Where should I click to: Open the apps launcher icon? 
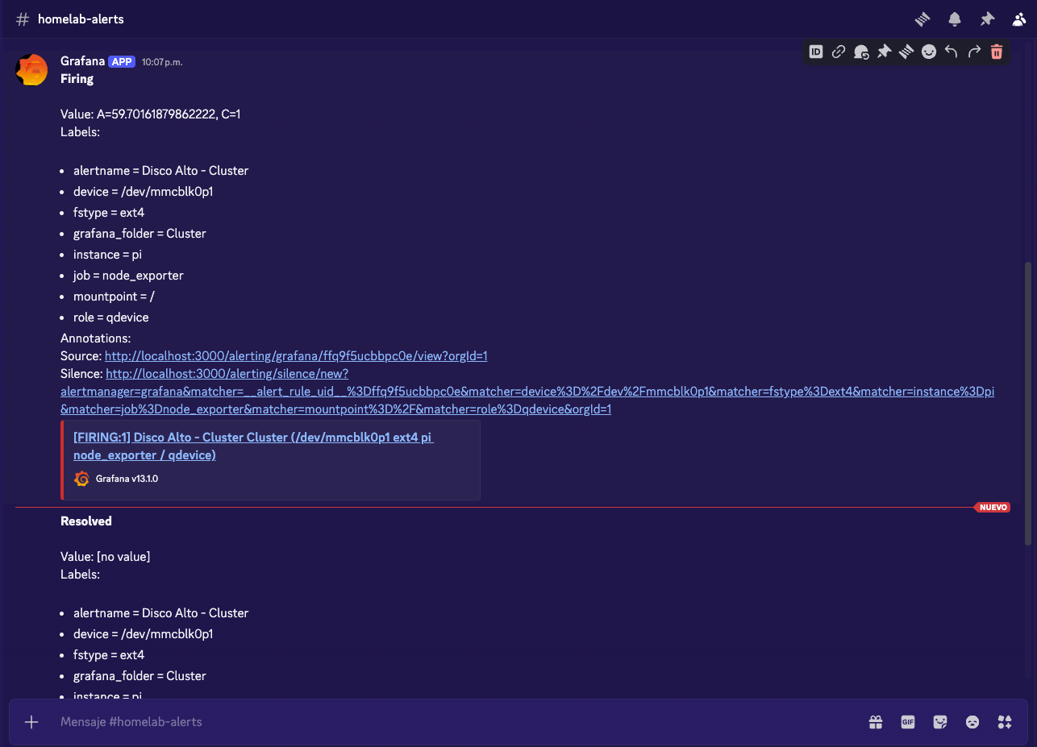(x=1005, y=722)
